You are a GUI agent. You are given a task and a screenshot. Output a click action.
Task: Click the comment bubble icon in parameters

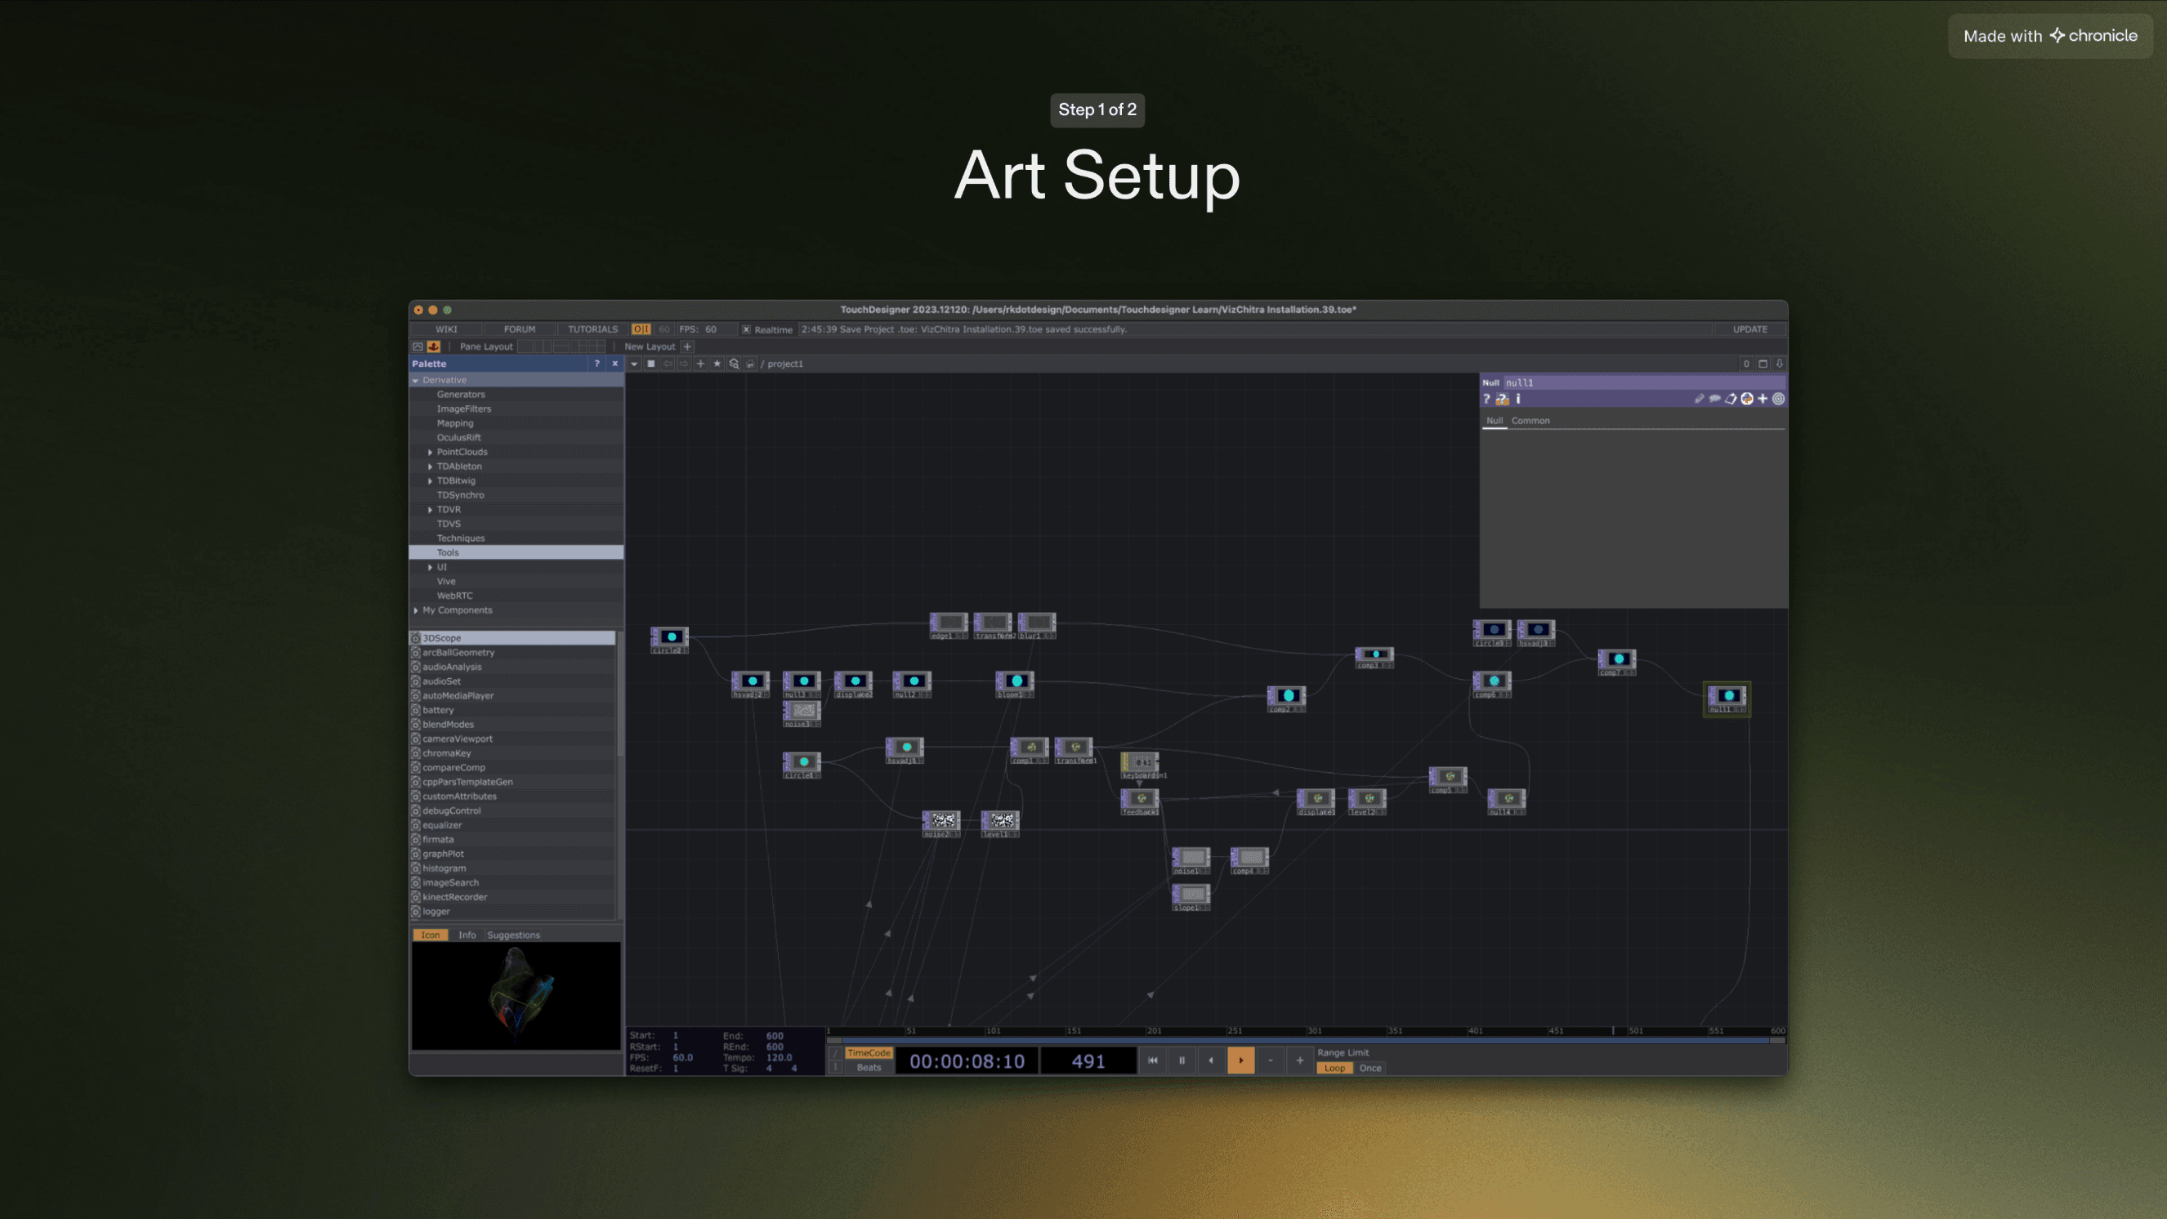(x=1714, y=399)
